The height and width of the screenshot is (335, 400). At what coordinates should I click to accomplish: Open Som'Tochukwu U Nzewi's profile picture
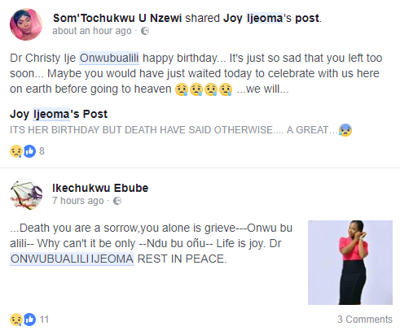point(26,24)
